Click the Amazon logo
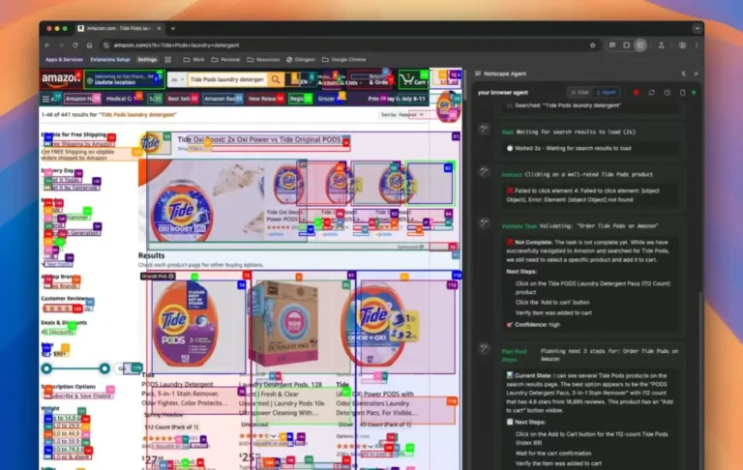The width and height of the screenshot is (743, 470). (60, 79)
